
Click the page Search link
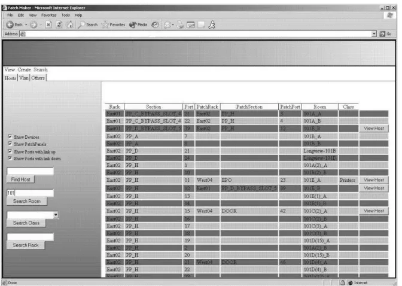41,70
